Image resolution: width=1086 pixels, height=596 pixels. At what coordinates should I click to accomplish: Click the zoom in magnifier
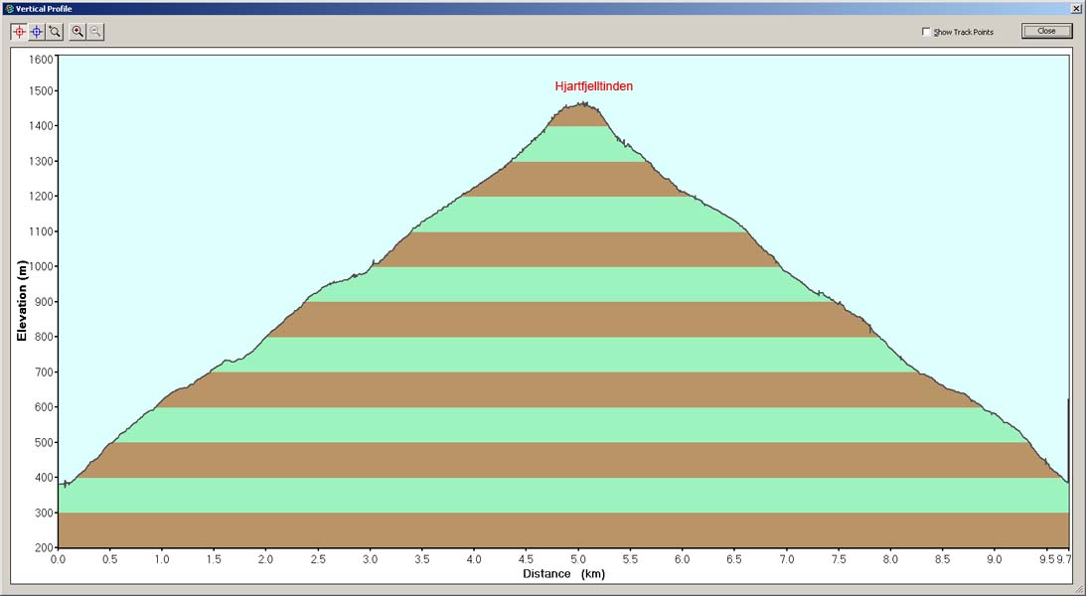[78, 32]
